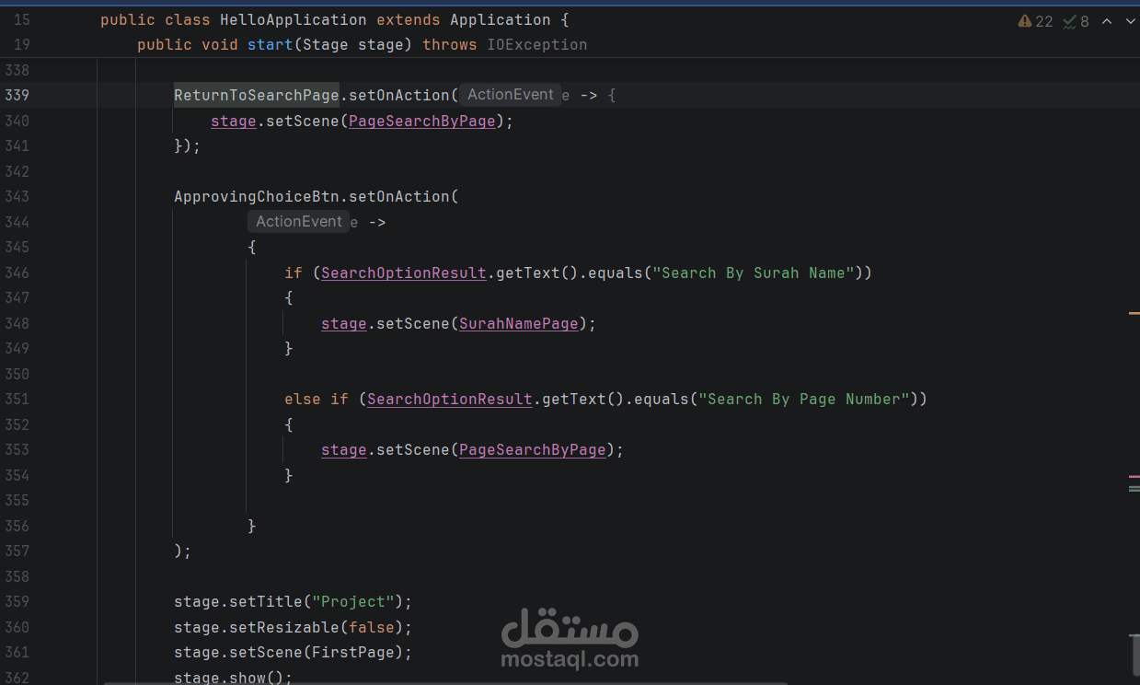Click line number 346 in gutter
The height and width of the screenshot is (685, 1140).
pos(17,273)
